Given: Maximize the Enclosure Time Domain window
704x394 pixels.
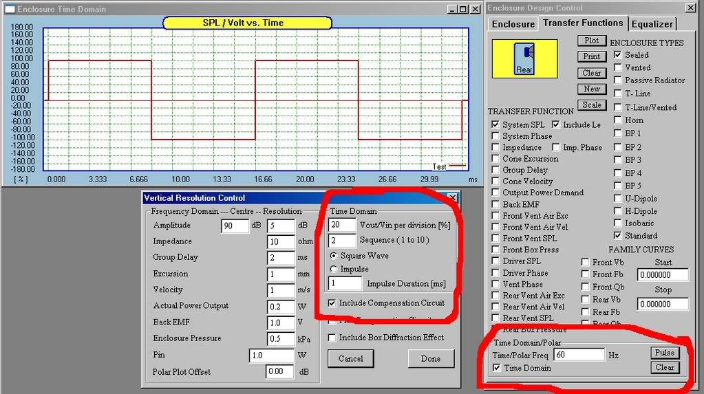Looking at the screenshot, I should point(464,9).
